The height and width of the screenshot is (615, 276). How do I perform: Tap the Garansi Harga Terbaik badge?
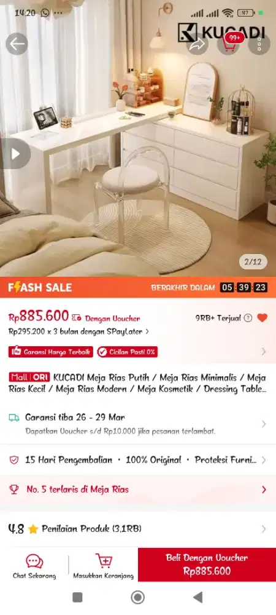pyautogui.click(x=51, y=352)
